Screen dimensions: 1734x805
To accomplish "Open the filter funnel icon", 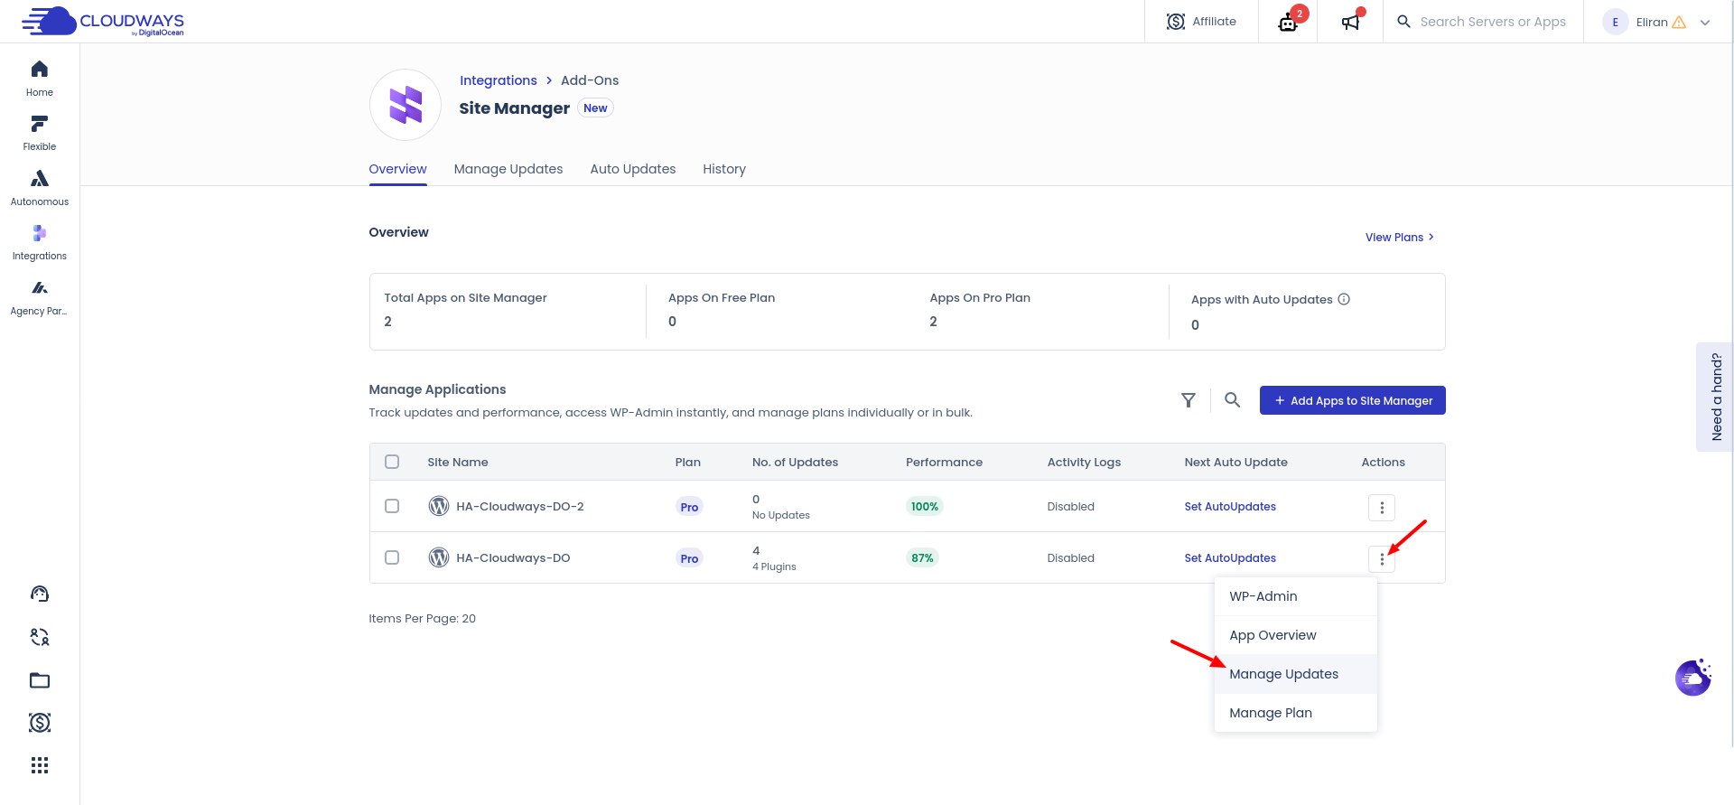I will [1189, 400].
